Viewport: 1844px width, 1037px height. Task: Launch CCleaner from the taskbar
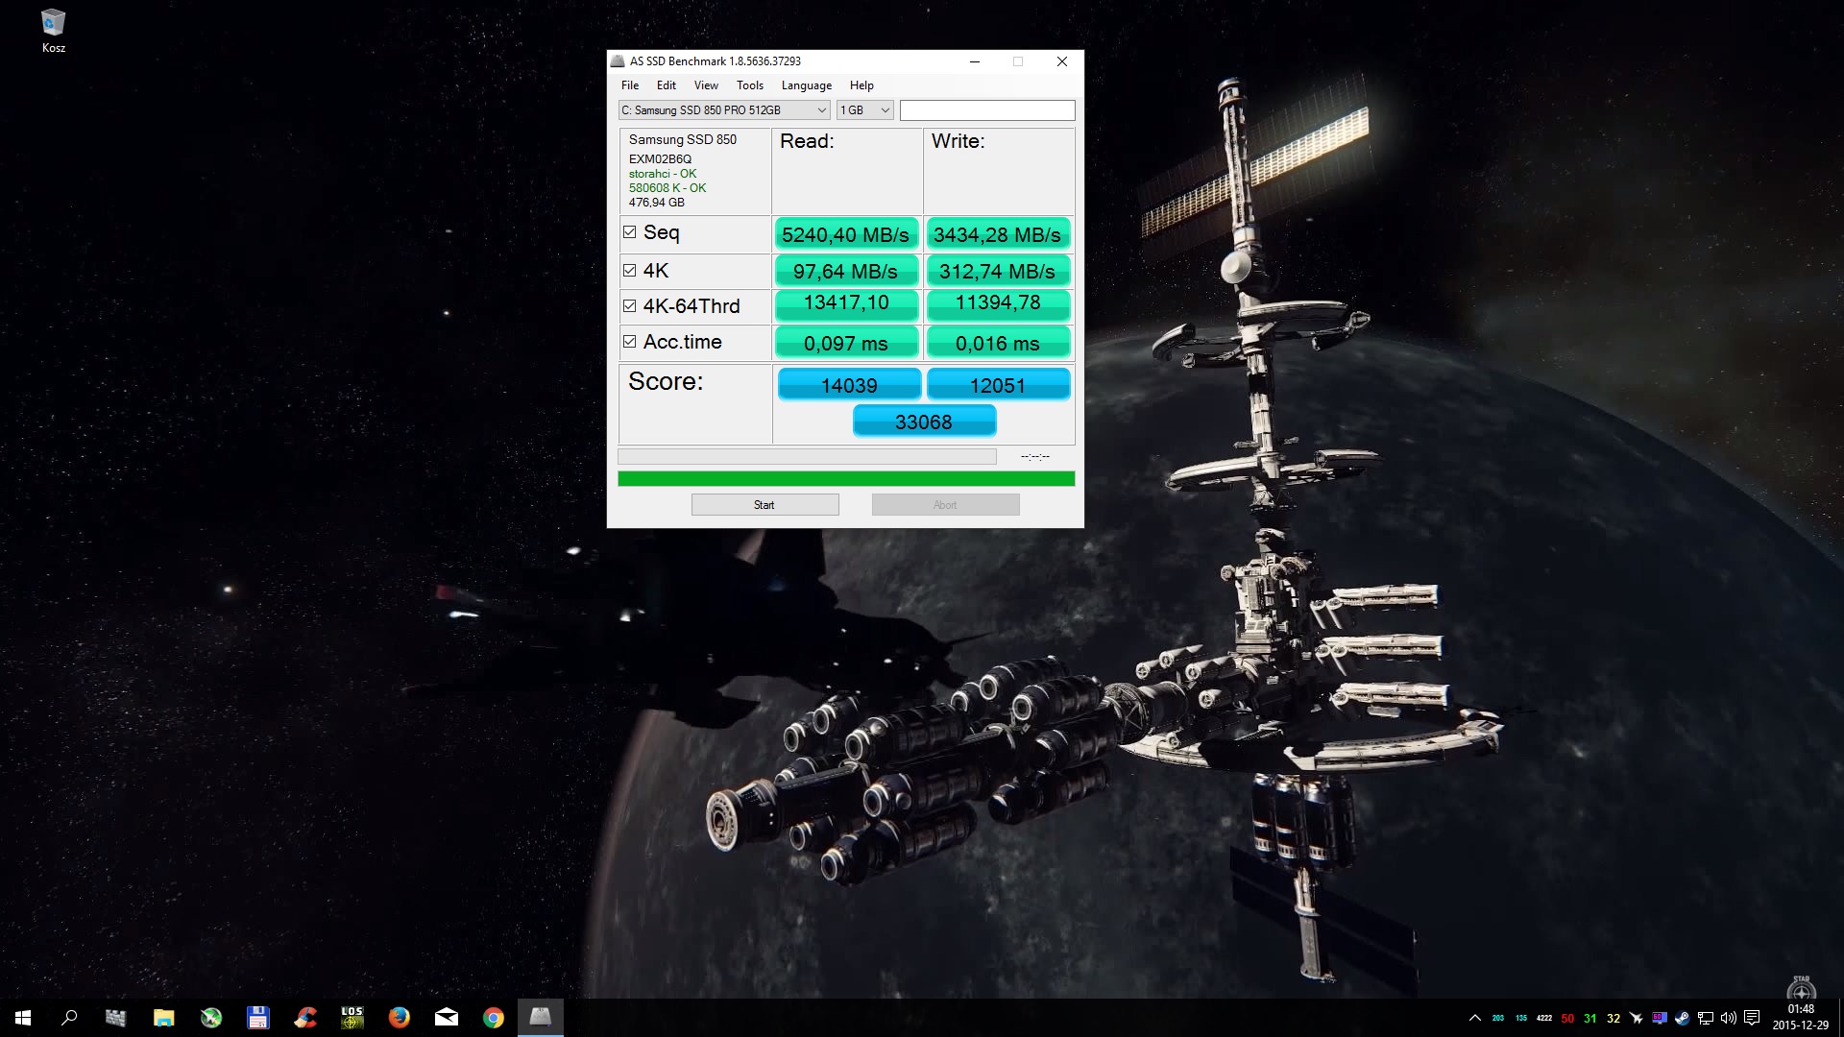pyautogui.click(x=304, y=1018)
